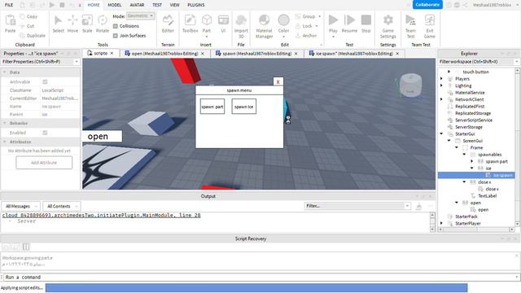
Task: Switch to the MODEL ribbon tab
Action: (114, 5)
